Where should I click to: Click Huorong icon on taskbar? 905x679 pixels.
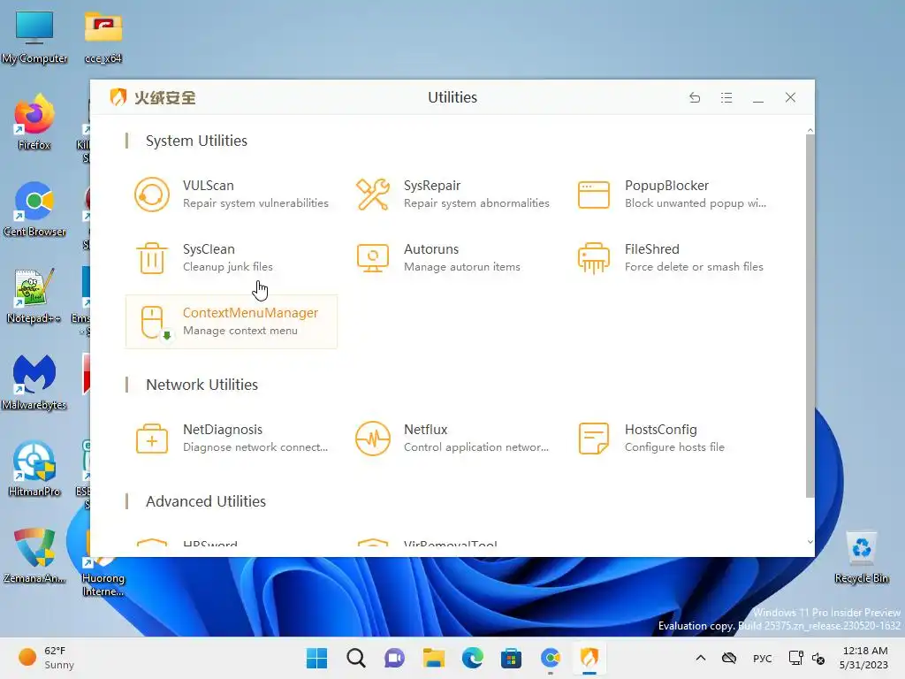(589, 658)
